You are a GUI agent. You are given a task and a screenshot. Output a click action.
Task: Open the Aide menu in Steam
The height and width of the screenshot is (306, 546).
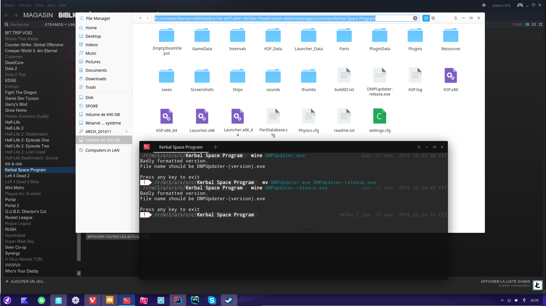[63, 5]
